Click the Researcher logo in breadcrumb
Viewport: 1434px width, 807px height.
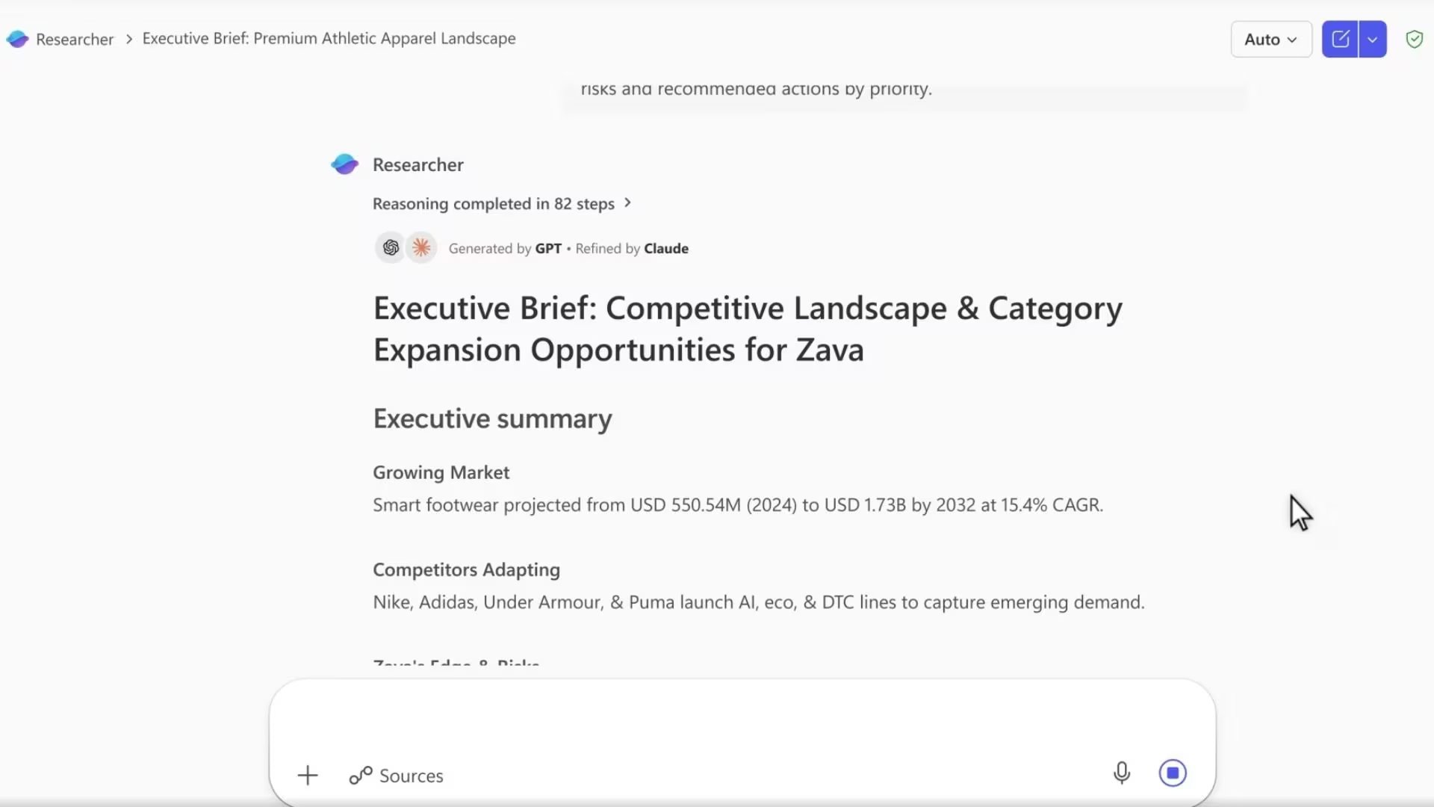(17, 39)
